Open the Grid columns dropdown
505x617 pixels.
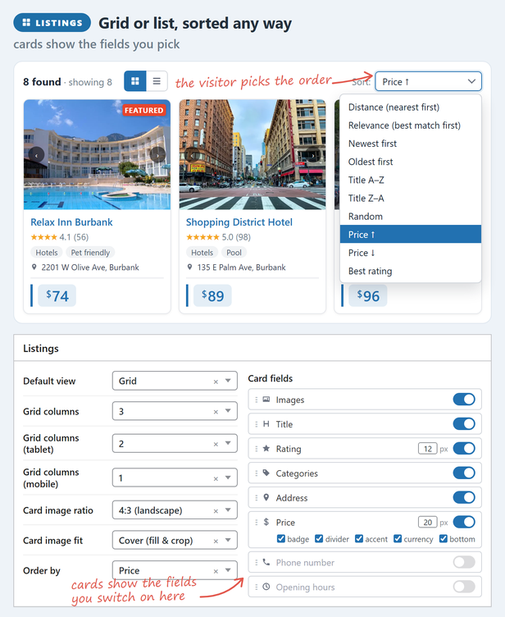click(x=175, y=411)
